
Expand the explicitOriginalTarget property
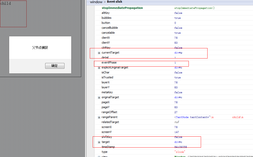tap(99, 68)
